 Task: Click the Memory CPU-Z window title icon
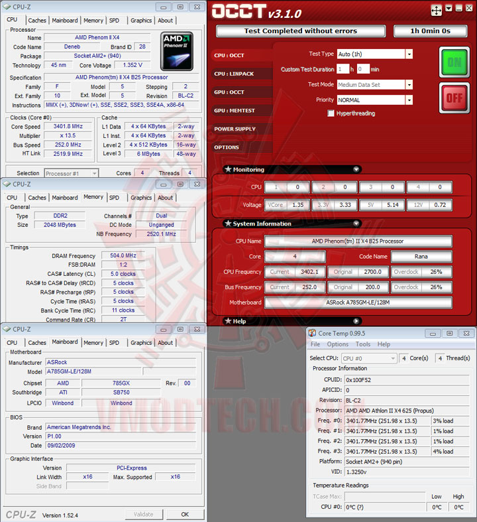(x=7, y=184)
